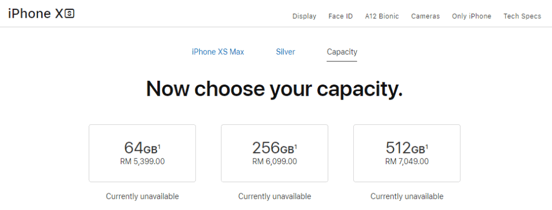The image size is (552, 210).
Task: Open the Display section link
Action: 304,16
